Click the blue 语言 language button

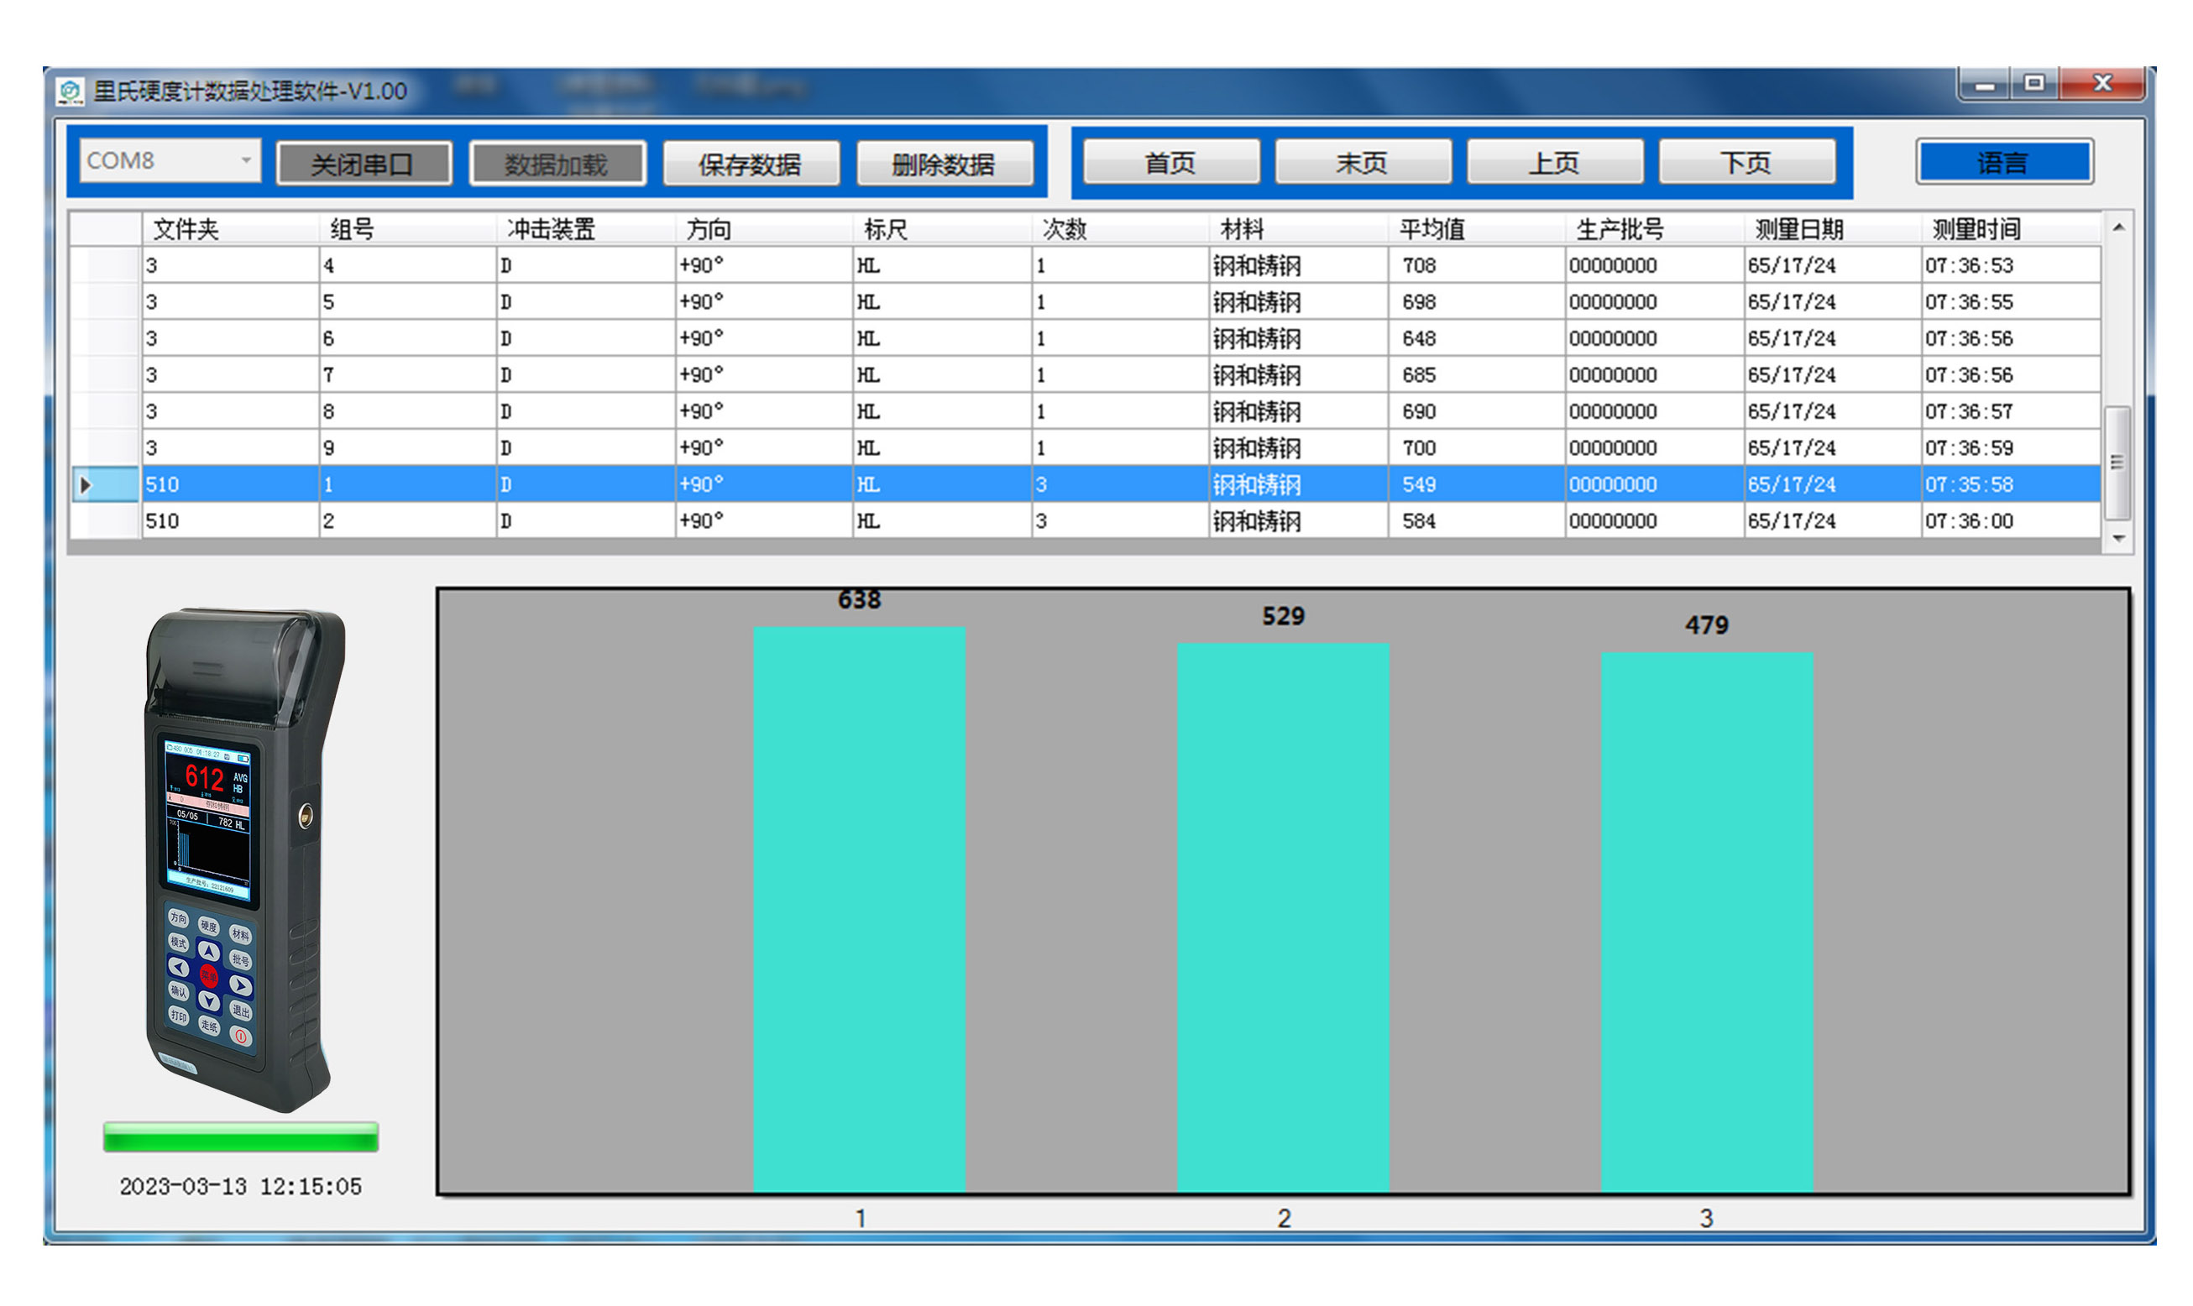[2004, 163]
